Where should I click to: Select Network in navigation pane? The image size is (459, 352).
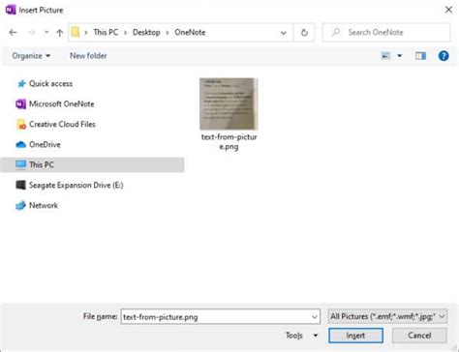(x=44, y=205)
